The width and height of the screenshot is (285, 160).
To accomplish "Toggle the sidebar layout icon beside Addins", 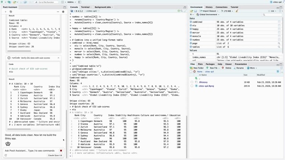I will click(80, 2).
